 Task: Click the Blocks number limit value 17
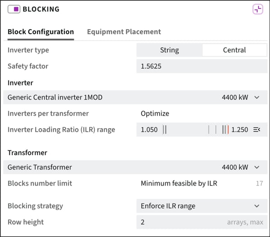pos(259,183)
